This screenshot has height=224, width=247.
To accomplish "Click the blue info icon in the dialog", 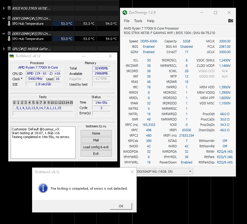I will (x=43, y=188).
